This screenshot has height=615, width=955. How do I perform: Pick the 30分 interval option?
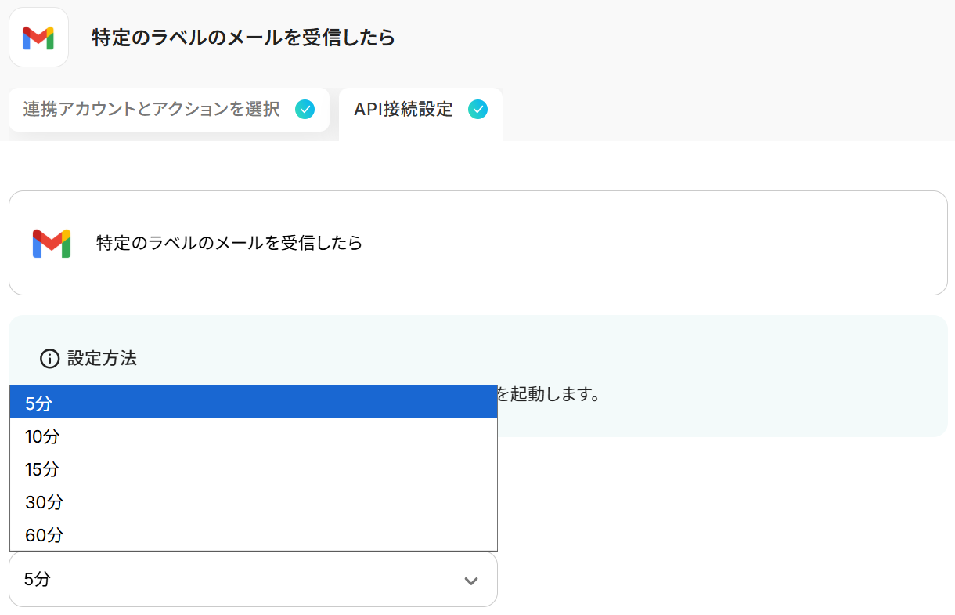pos(253,502)
